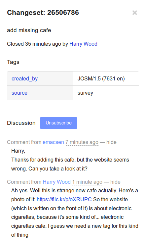Image resolution: width=145 pixels, height=242 pixels.
Task: Hide the comment from emacsen
Action: pyautogui.click(x=111, y=142)
